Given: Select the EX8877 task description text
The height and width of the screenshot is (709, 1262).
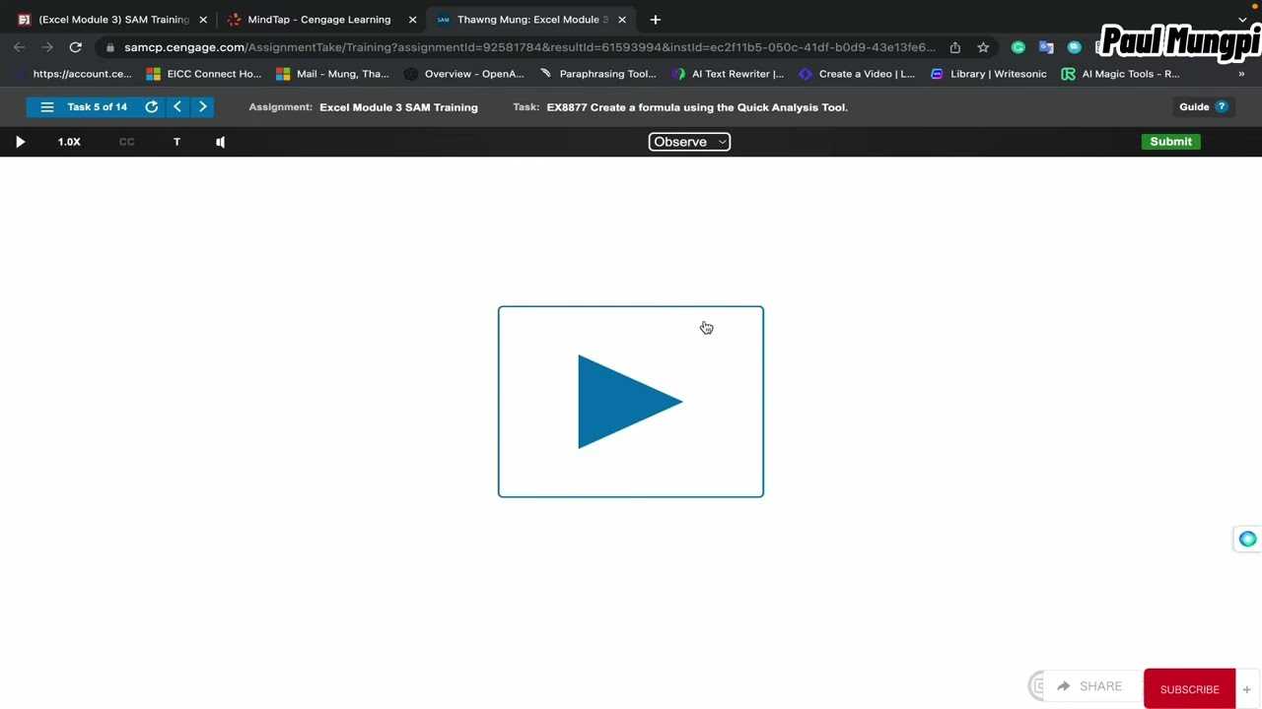Looking at the screenshot, I should (x=697, y=107).
